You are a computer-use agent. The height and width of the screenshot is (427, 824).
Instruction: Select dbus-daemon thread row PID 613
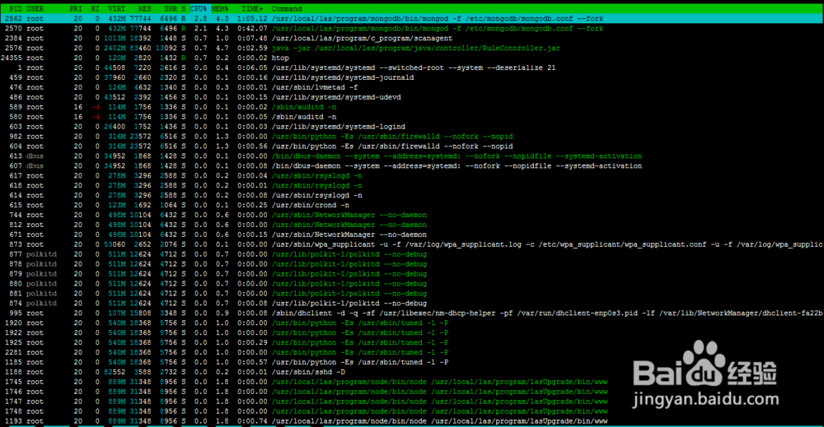click(x=412, y=156)
